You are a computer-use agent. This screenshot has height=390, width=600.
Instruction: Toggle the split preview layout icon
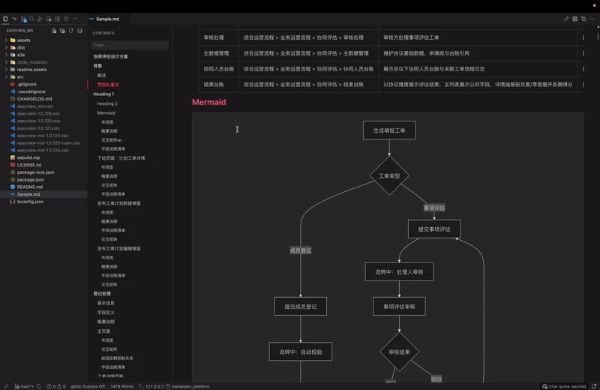click(574, 19)
